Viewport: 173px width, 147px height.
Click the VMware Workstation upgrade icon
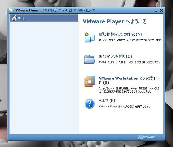pos(90,81)
